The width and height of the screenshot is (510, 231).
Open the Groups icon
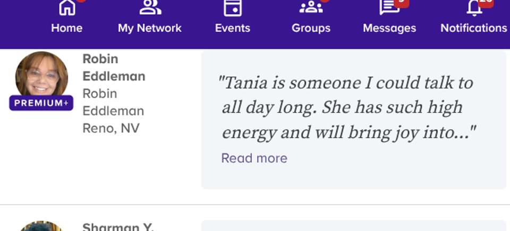click(x=311, y=7)
